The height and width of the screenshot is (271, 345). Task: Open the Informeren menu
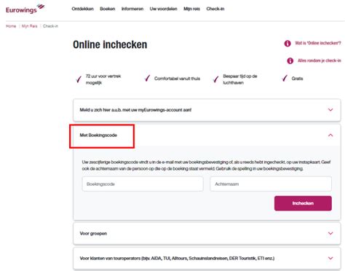click(x=132, y=9)
